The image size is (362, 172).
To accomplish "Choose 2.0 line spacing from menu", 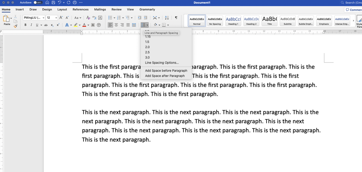I will coord(147,47).
